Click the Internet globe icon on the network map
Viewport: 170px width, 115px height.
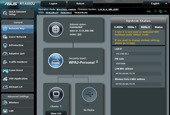[56, 29]
